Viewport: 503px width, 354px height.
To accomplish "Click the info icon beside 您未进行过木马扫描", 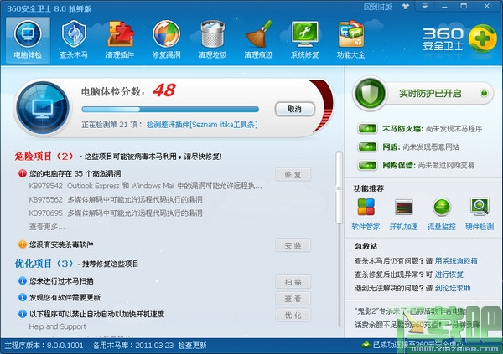I will coord(23,280).
